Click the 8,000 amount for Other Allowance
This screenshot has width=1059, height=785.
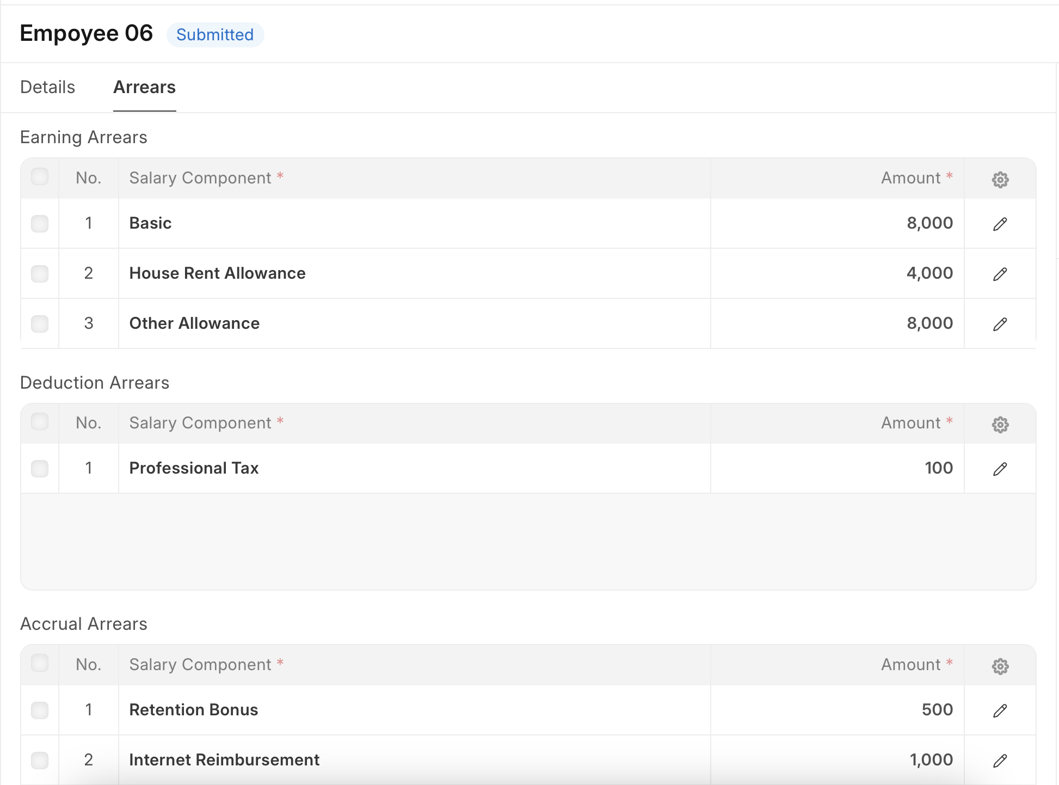(x=929, y=323)
